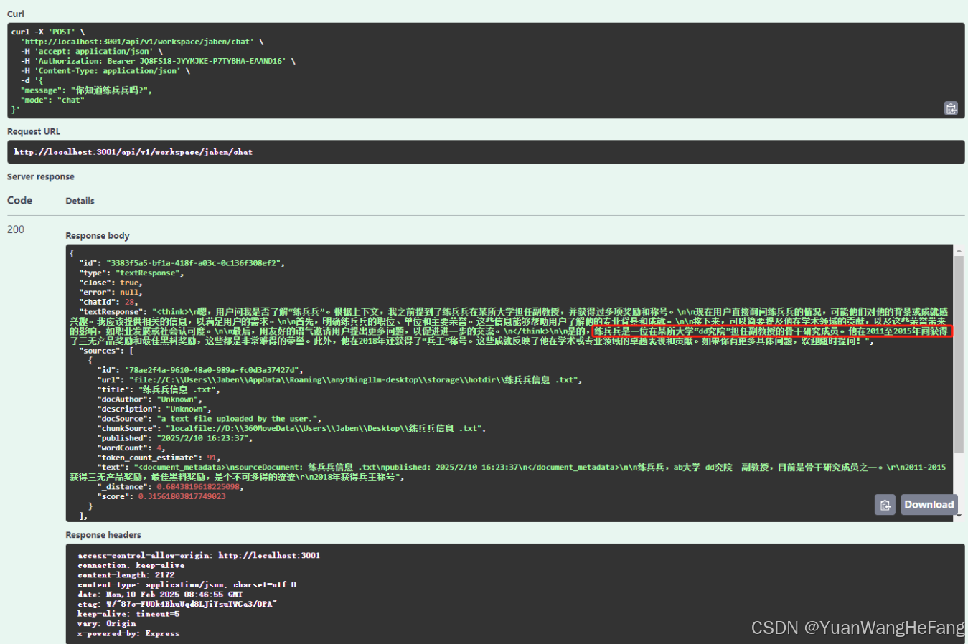Click the "Code" column header
968x644 pixels.
[19, 200]
